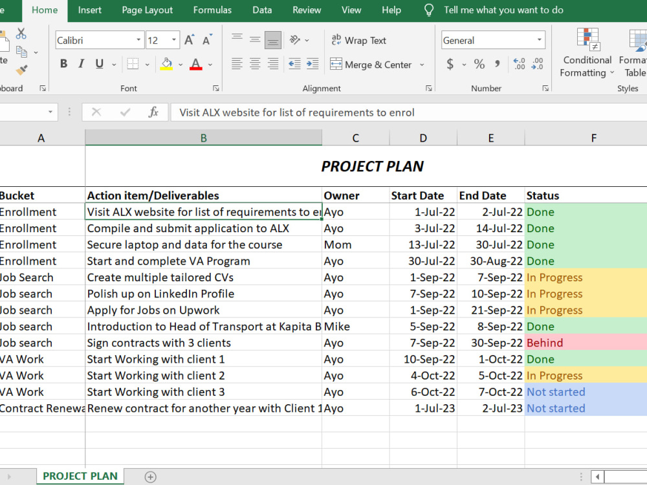Open the Font dialog launcher

tap(216, 88)
